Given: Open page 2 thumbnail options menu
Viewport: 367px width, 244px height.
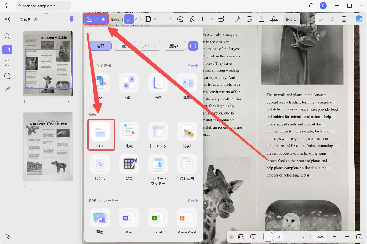Looking at the screenshot, I should click(x=70, y=186).
